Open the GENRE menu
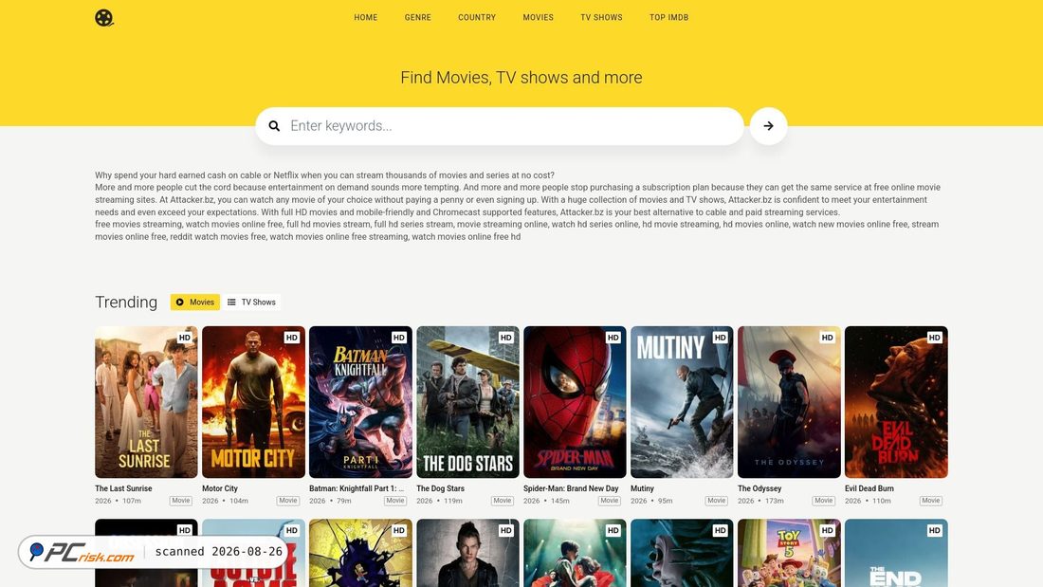The width and height of the screenshot is (1043, 587). pos(418,17)
